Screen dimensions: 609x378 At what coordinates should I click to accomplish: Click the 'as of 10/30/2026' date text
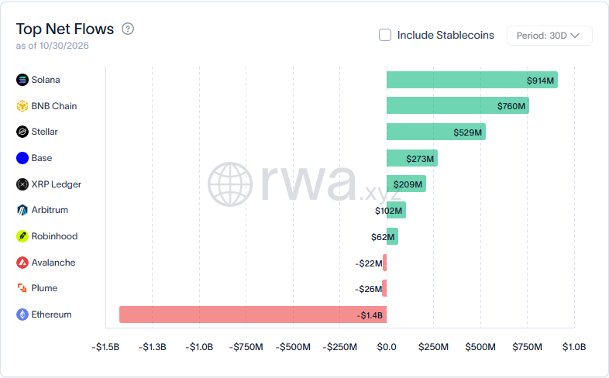click(52, 46)
